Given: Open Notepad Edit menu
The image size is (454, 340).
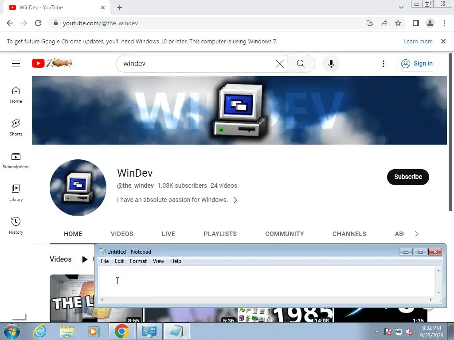Looking at the screenshot, I should click(119, 261).
